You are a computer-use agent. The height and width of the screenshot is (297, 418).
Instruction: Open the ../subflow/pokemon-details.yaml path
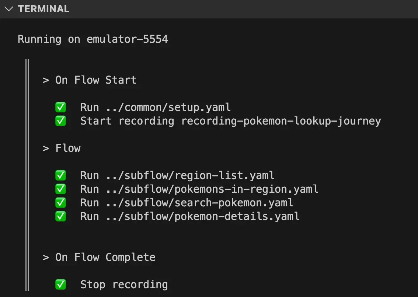[202, 216]
